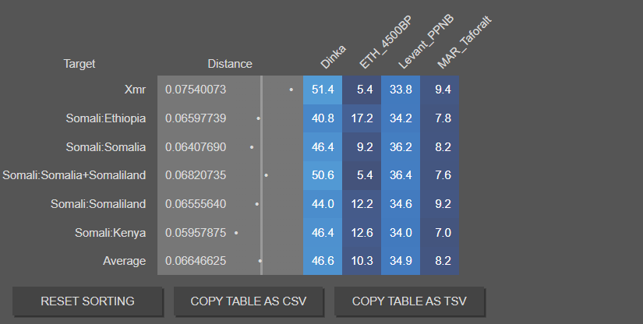The height and width of the screenshot is (324, 643).
Task: Click Somali:Somalia+Somaliland Levant_PPNB cell 36.4
Action: (401, 175)
